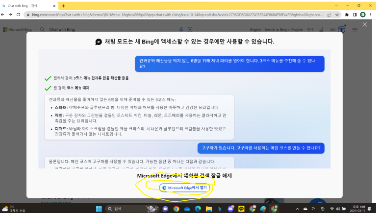Click the visual search camera icon
This screenshot has width=379, height=213.
[190, 29]
